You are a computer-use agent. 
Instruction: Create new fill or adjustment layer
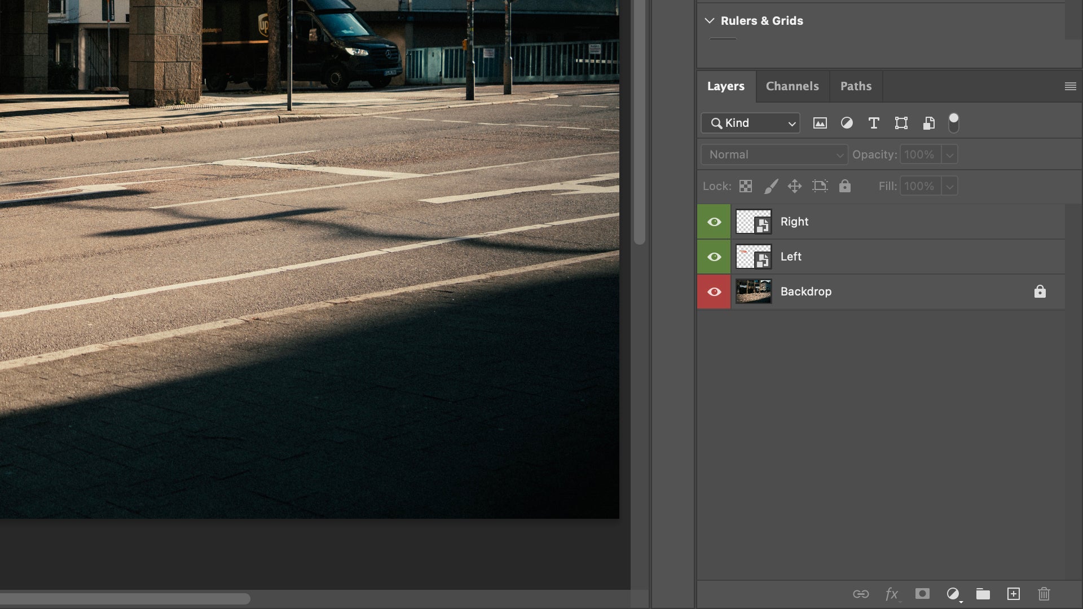click(953, 594)
